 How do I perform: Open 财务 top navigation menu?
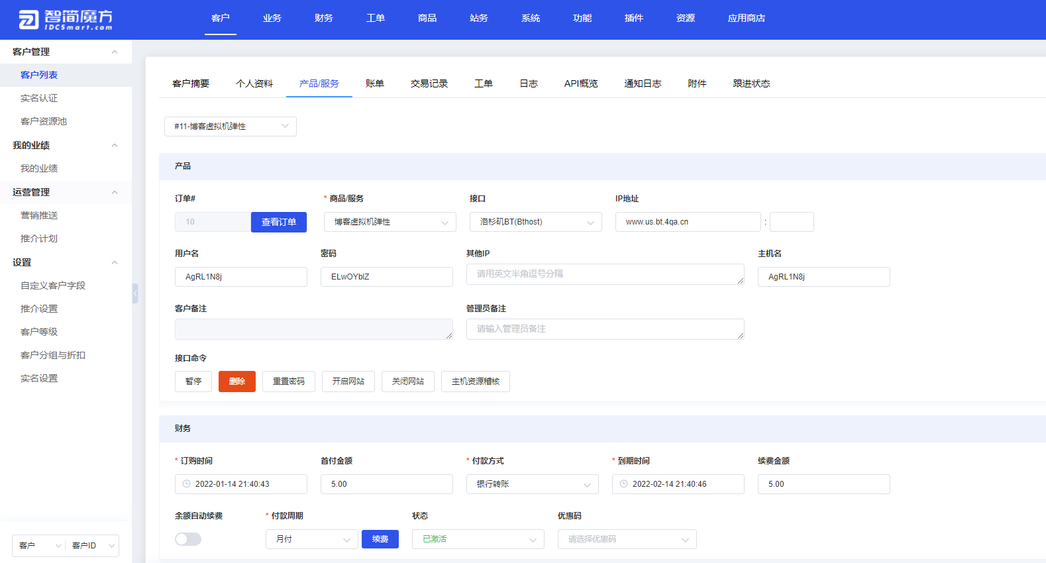324,18
